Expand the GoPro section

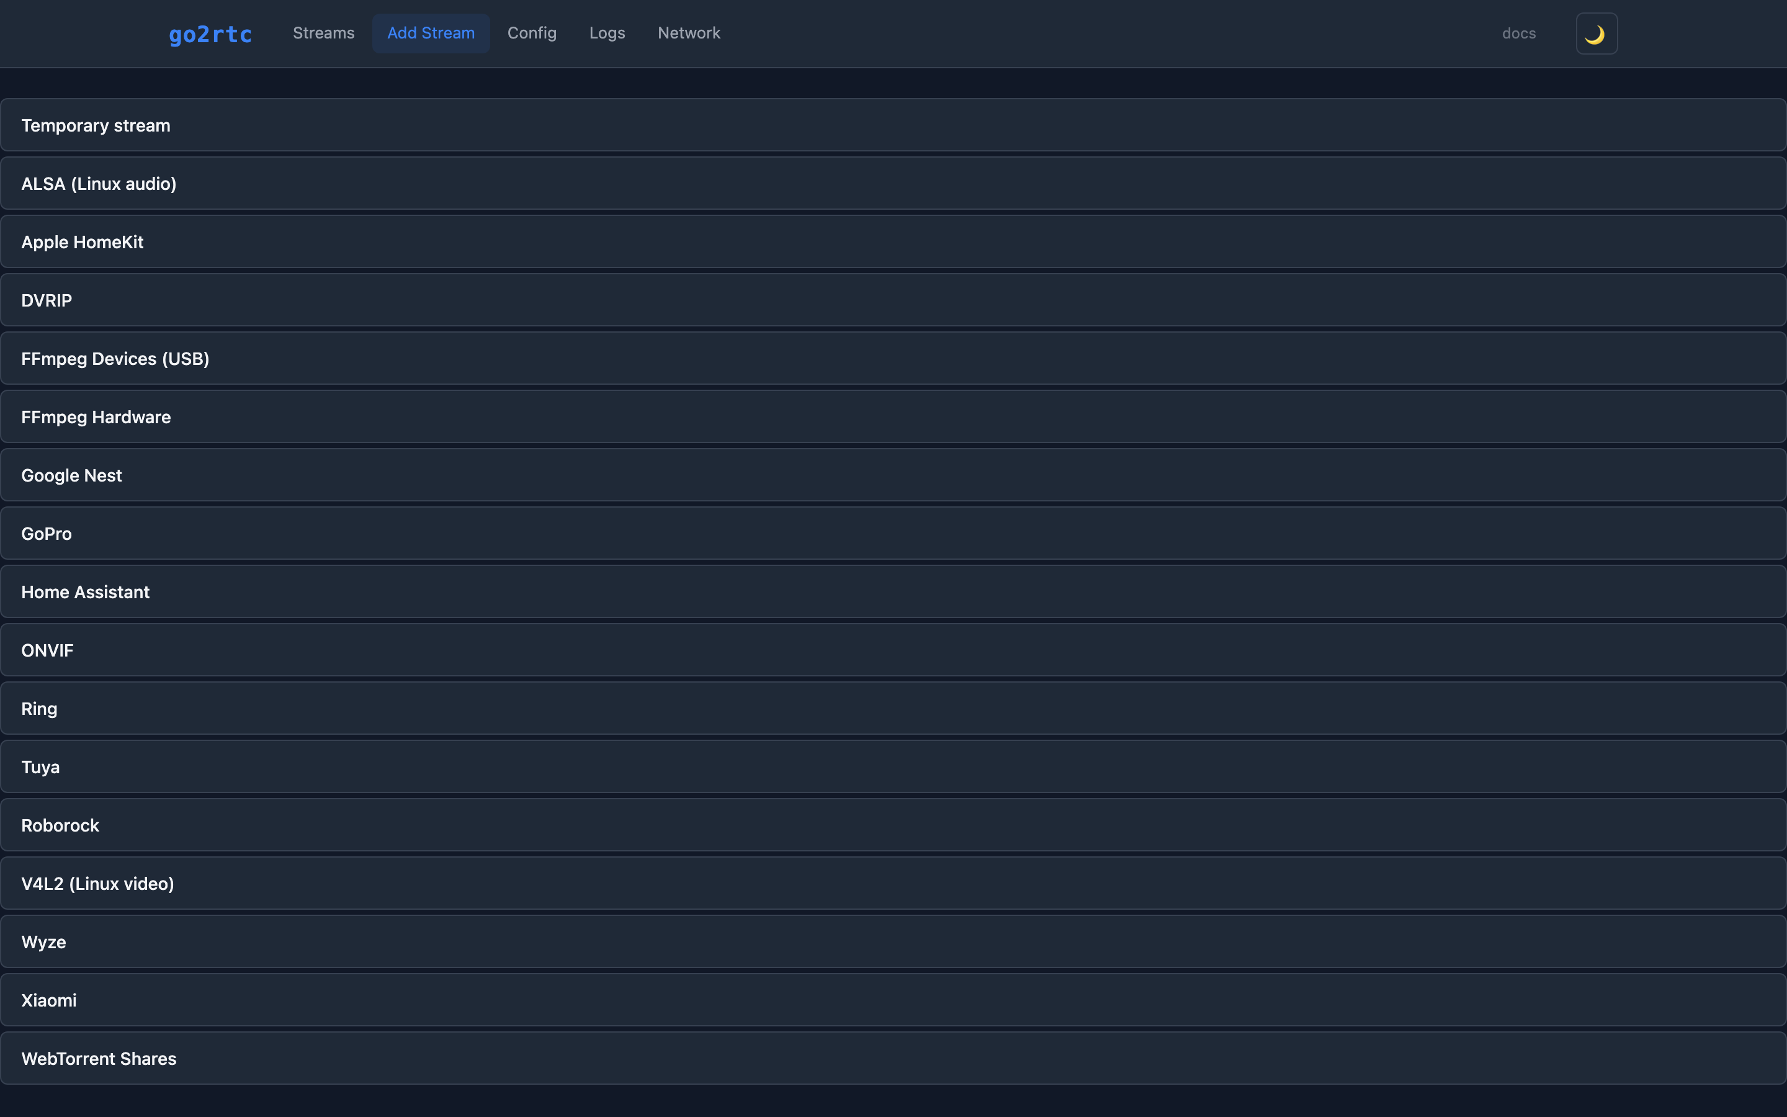(x=893, y=534)
